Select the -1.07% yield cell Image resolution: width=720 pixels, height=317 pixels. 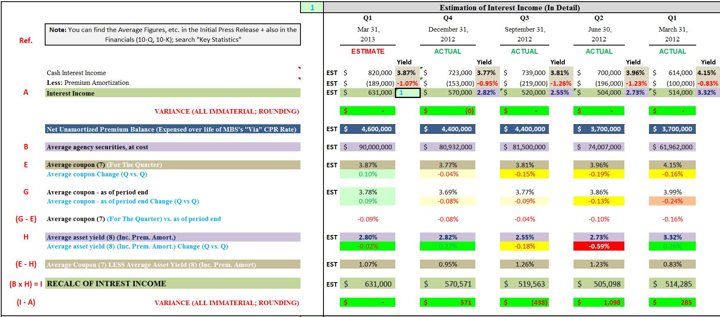408,83
